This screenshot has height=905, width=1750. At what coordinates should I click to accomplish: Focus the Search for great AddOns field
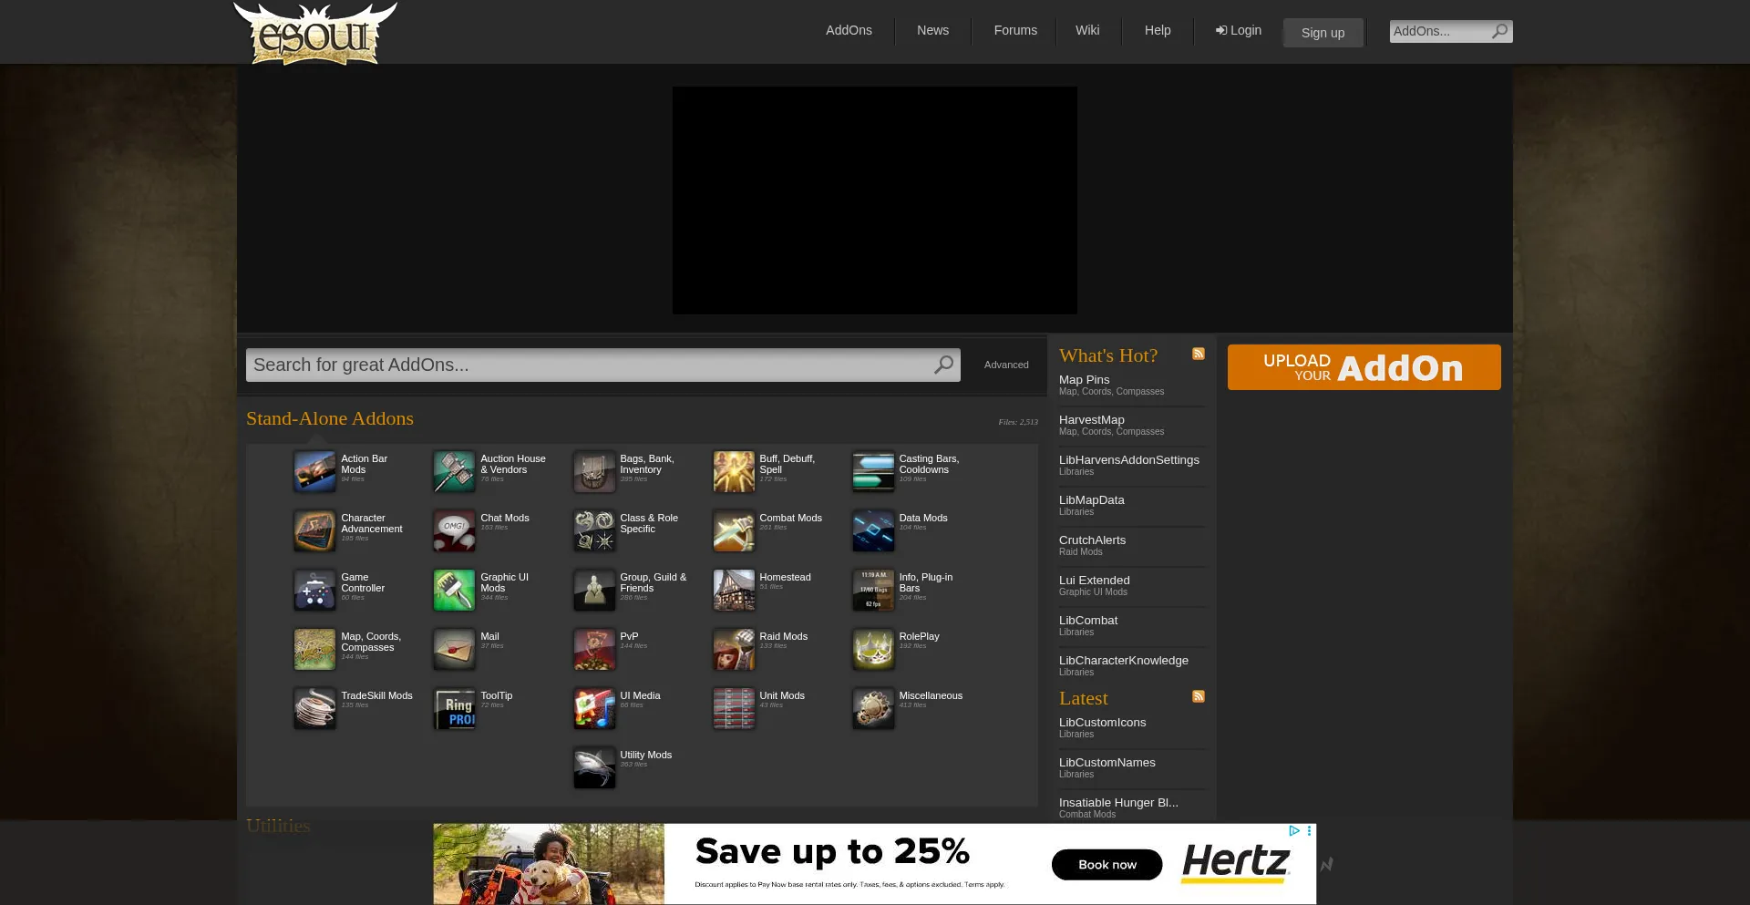coord(589,365)
